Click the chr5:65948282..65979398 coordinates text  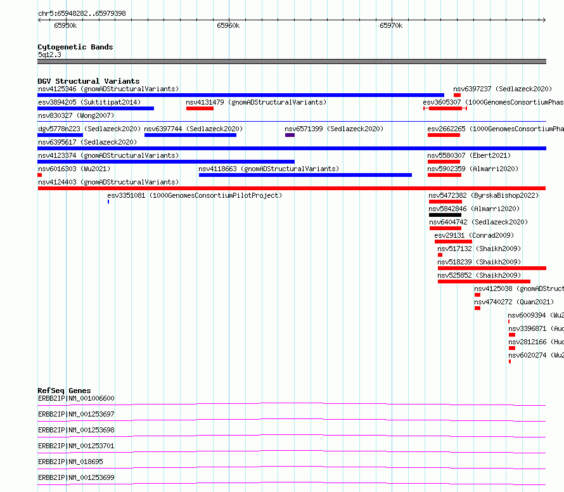click(x=82, y=14)
